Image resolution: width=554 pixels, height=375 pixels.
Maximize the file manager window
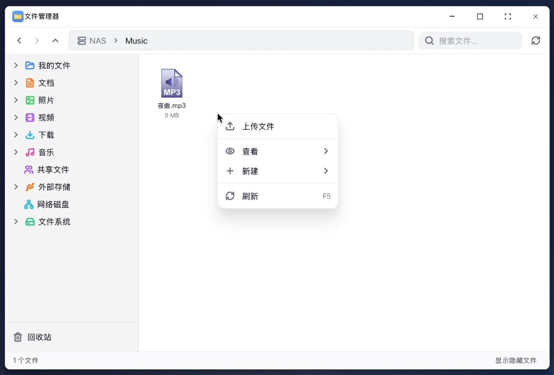tap(480, 16)
